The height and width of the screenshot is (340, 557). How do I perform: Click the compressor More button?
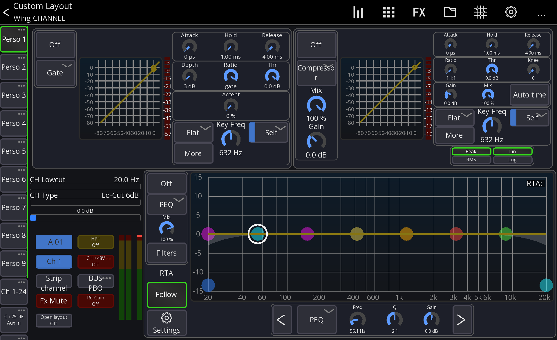[x=455, y=135]
